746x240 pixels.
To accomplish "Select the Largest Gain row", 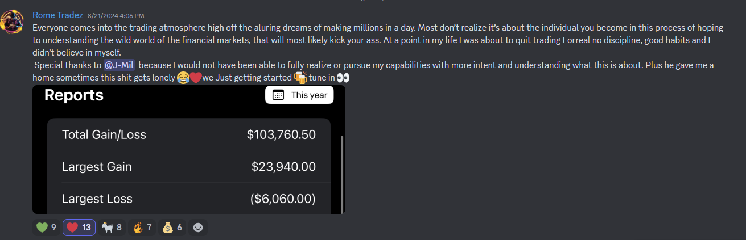I will tap(188, 167).
